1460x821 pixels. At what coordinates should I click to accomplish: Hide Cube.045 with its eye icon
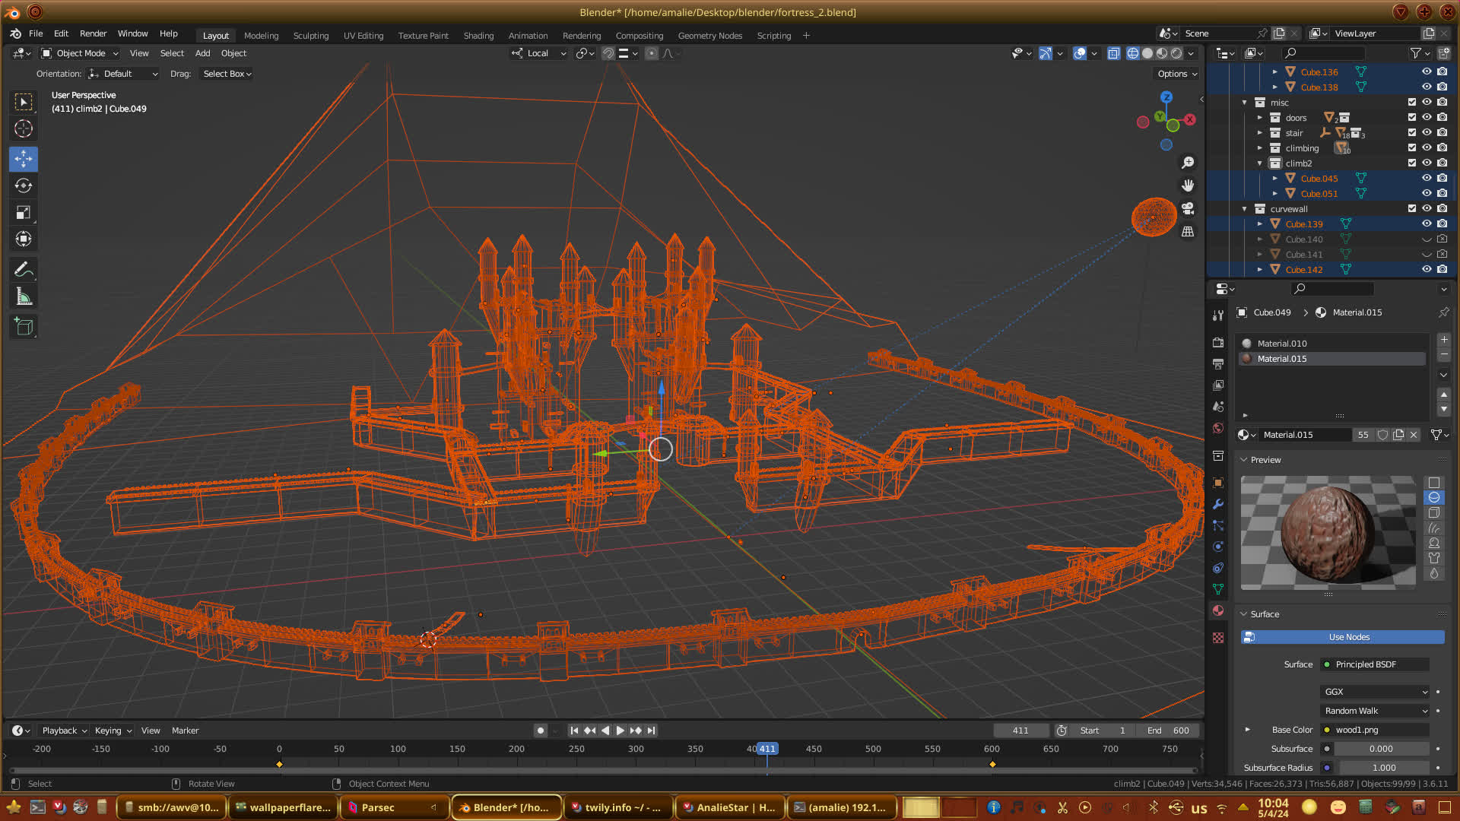tap(1427, 178)
